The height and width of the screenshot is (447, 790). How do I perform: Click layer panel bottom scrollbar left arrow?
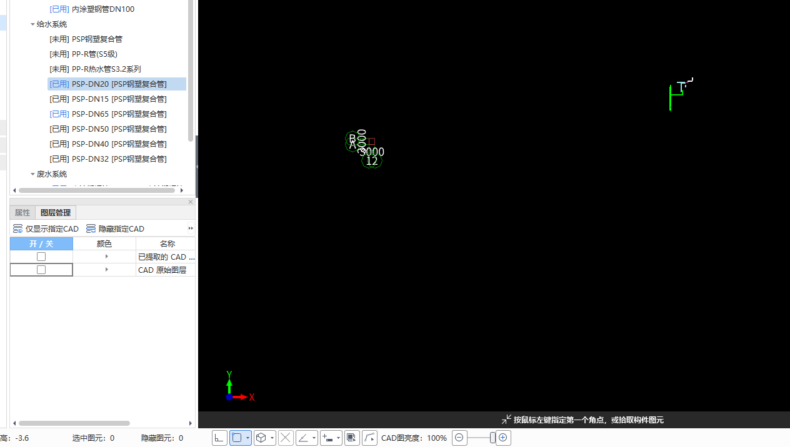pyautogui.click(x=14, y=423)
